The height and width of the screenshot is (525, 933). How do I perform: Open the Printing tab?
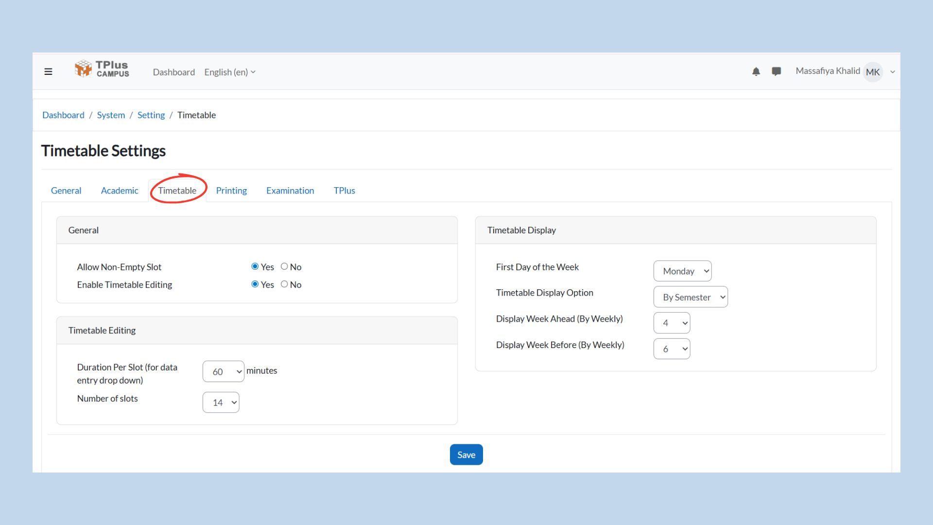(x=231, y=191)
